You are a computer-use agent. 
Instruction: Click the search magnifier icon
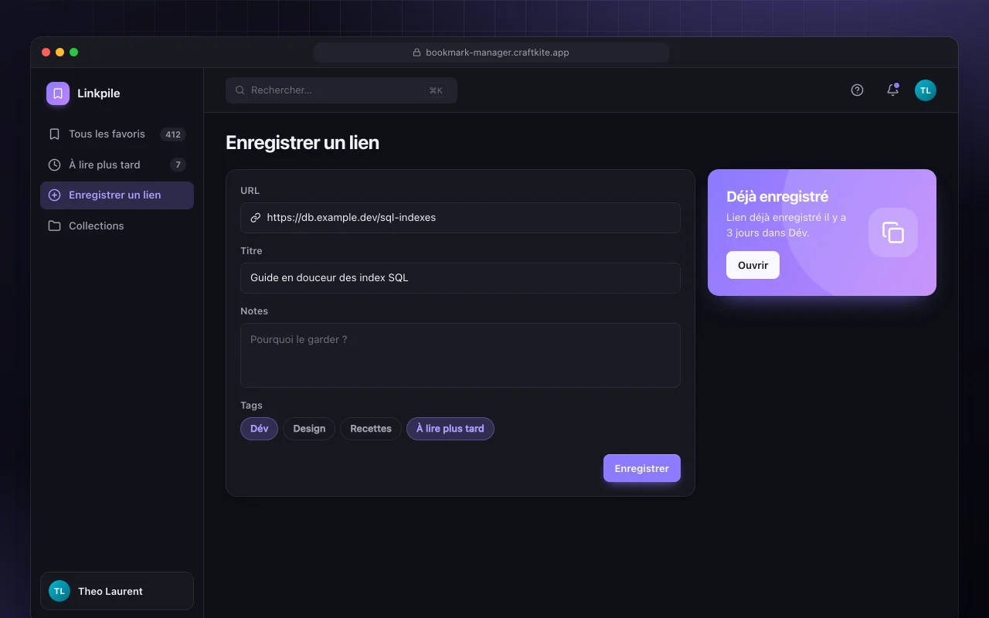click(240, 90)
